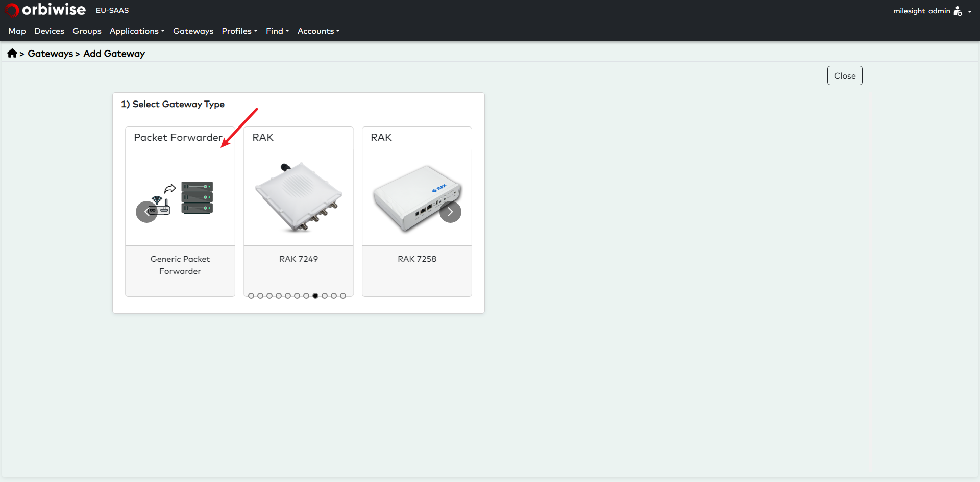The image size is (980, 482).
Task: Click the Packet Forwarder card title
Action: pos(178,137)
